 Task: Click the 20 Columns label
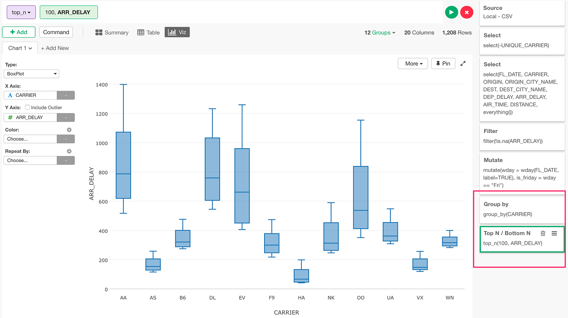(x=419, y=33)
